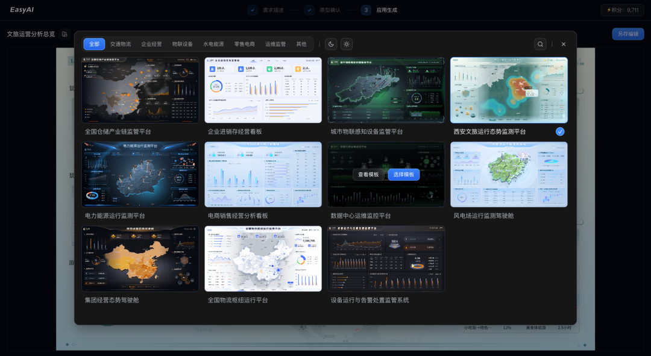Click icon next to 文旅运营分析总览 title
The image size is (651, 356).
tap(64, 34)
